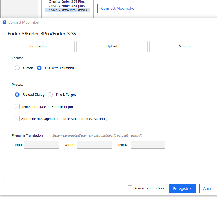
Task: Select Creality Ender-3 S1 Plus (capital P) printer
Action: (x=67, y=2)
